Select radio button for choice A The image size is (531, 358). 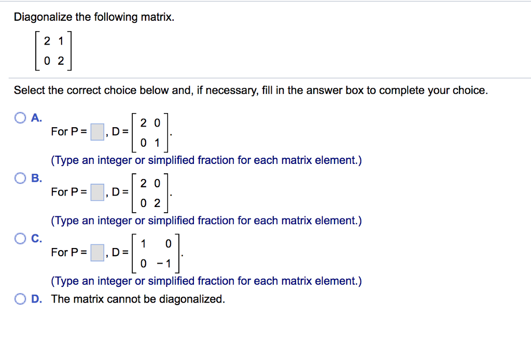click(20, 118)
